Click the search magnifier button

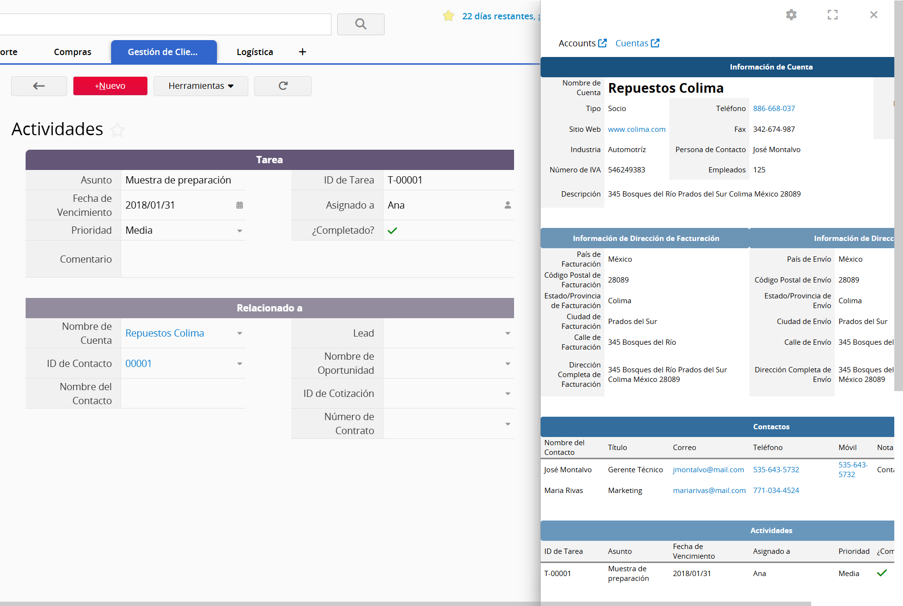click(360, 24)
